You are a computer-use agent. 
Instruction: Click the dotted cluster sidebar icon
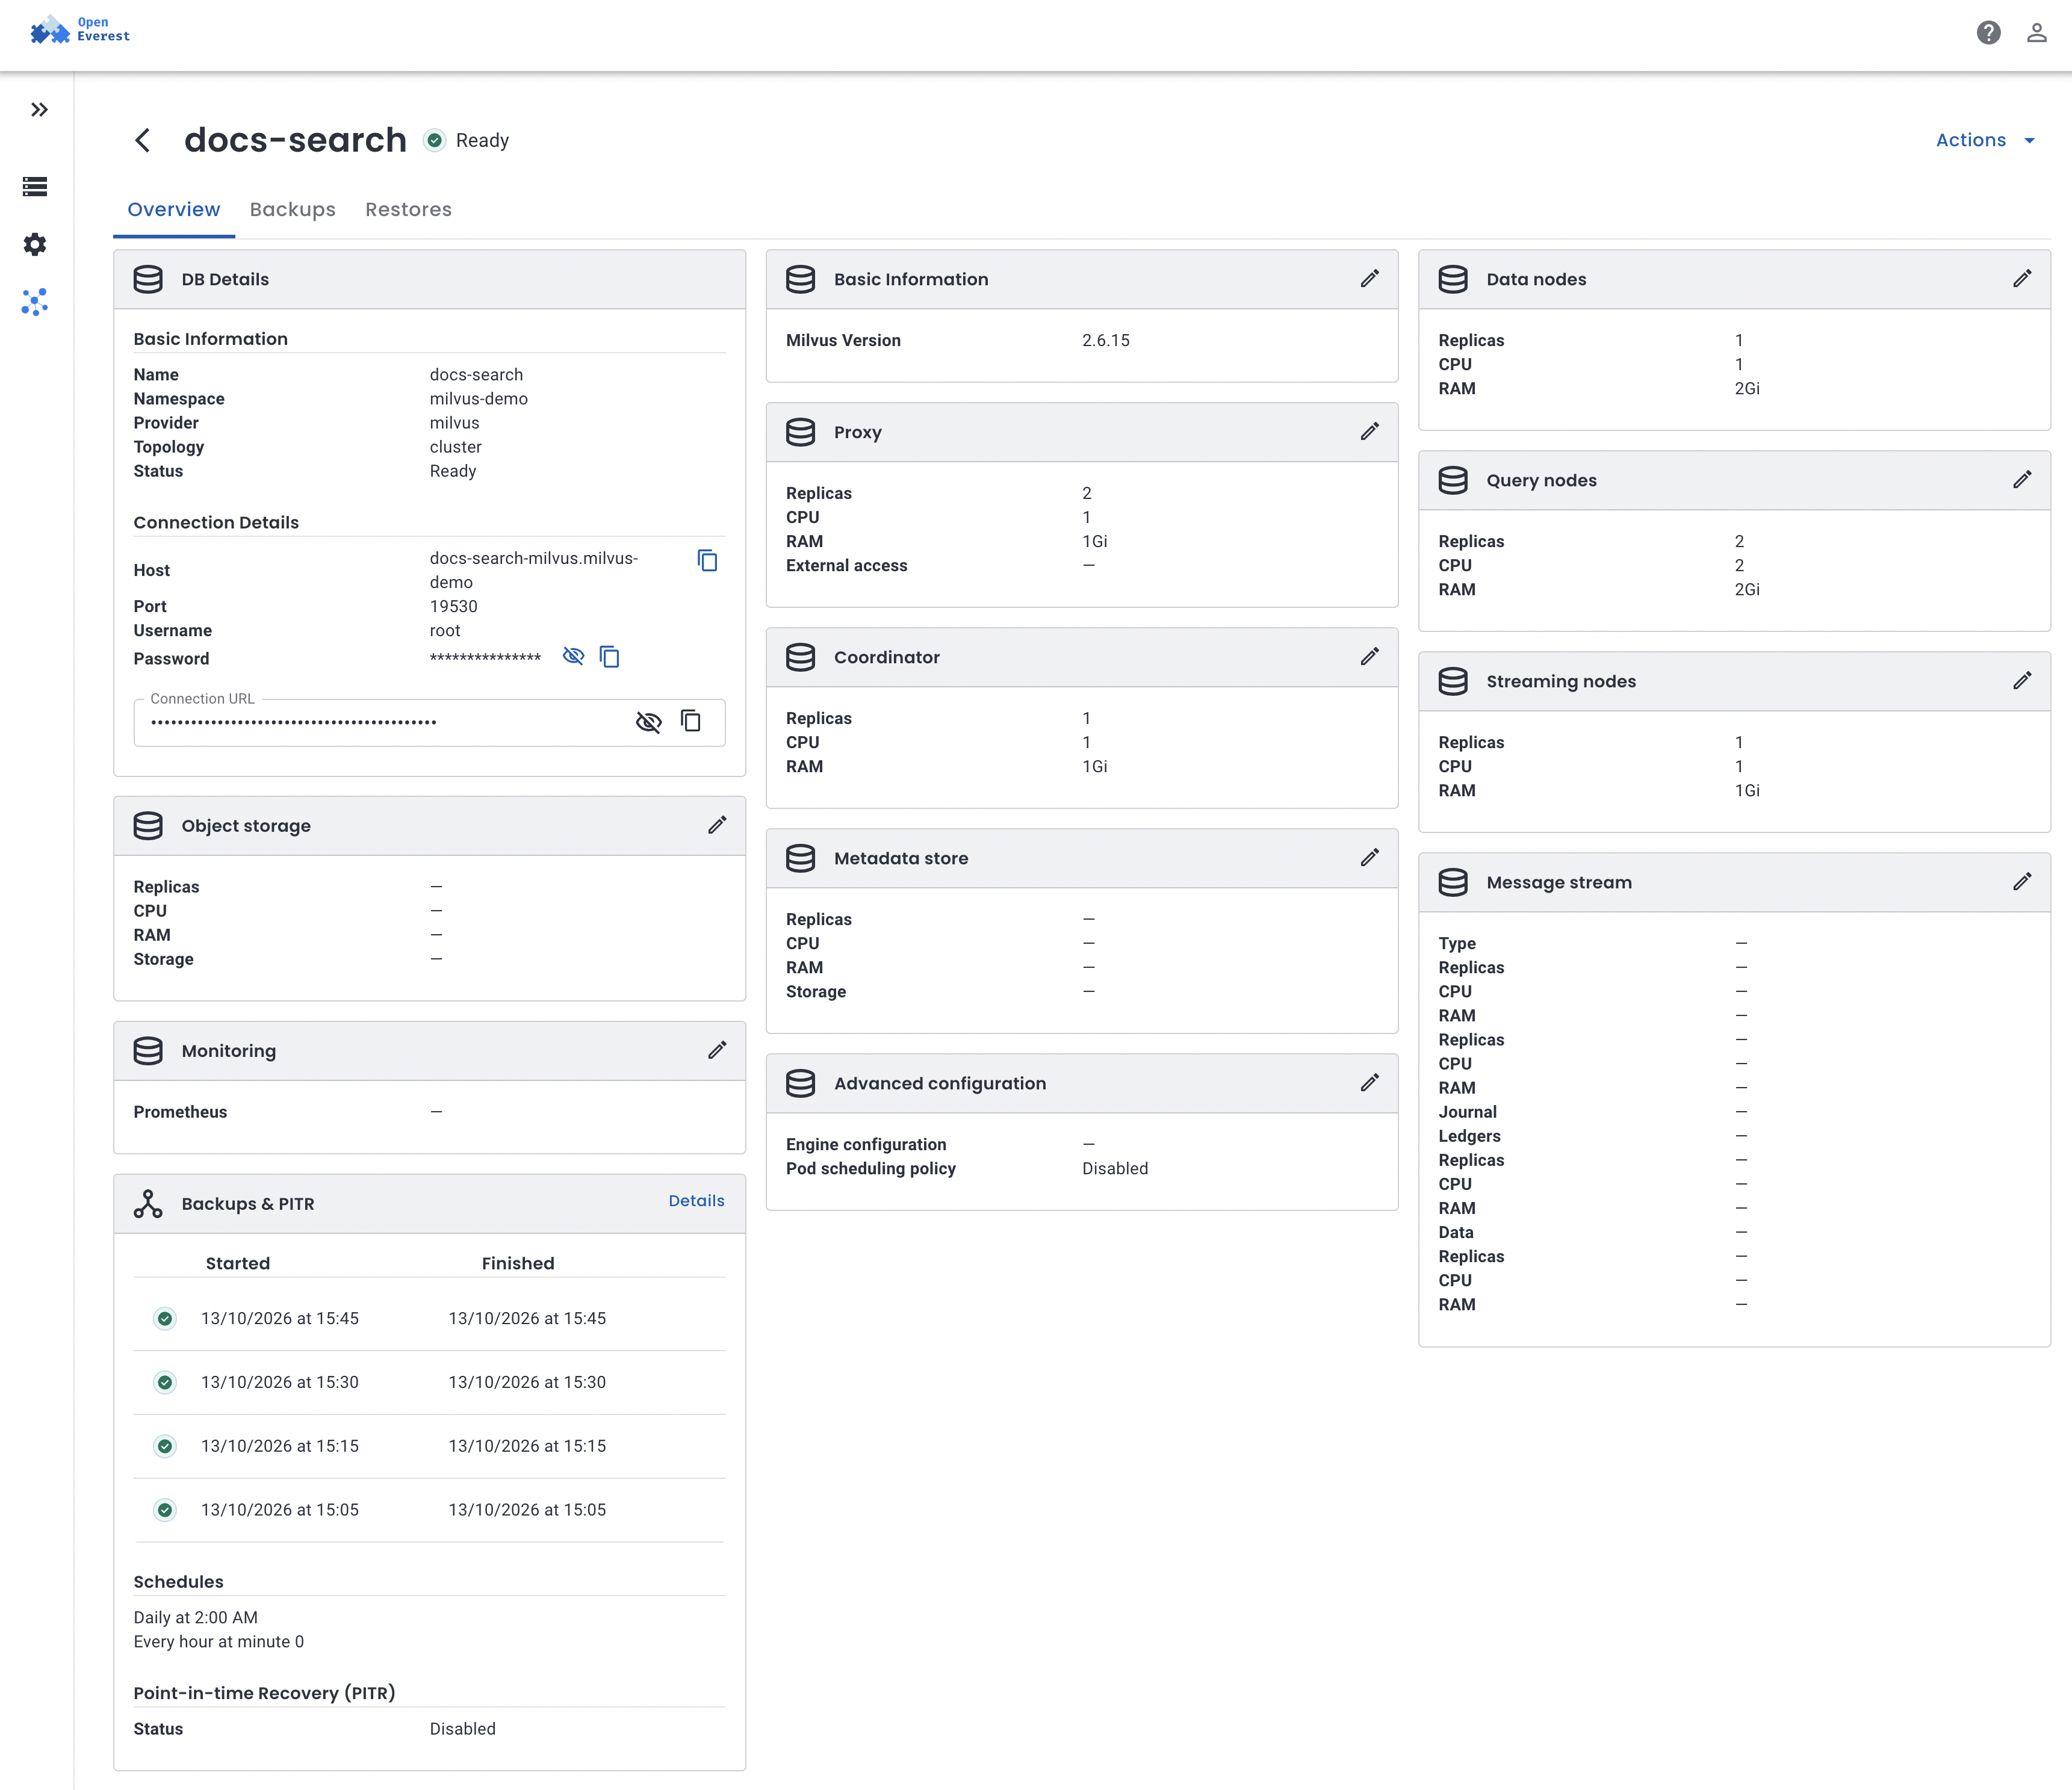pyautogui.click(x=35, y=302)
